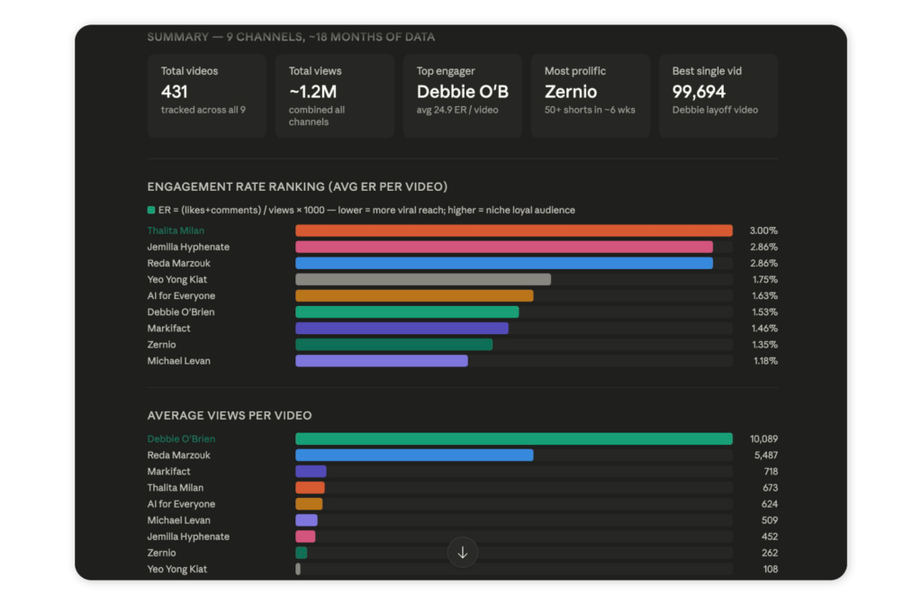Select the Total views ~1.2M card
The height and width of the screenshot is (605, 922).
pos(335,95)
